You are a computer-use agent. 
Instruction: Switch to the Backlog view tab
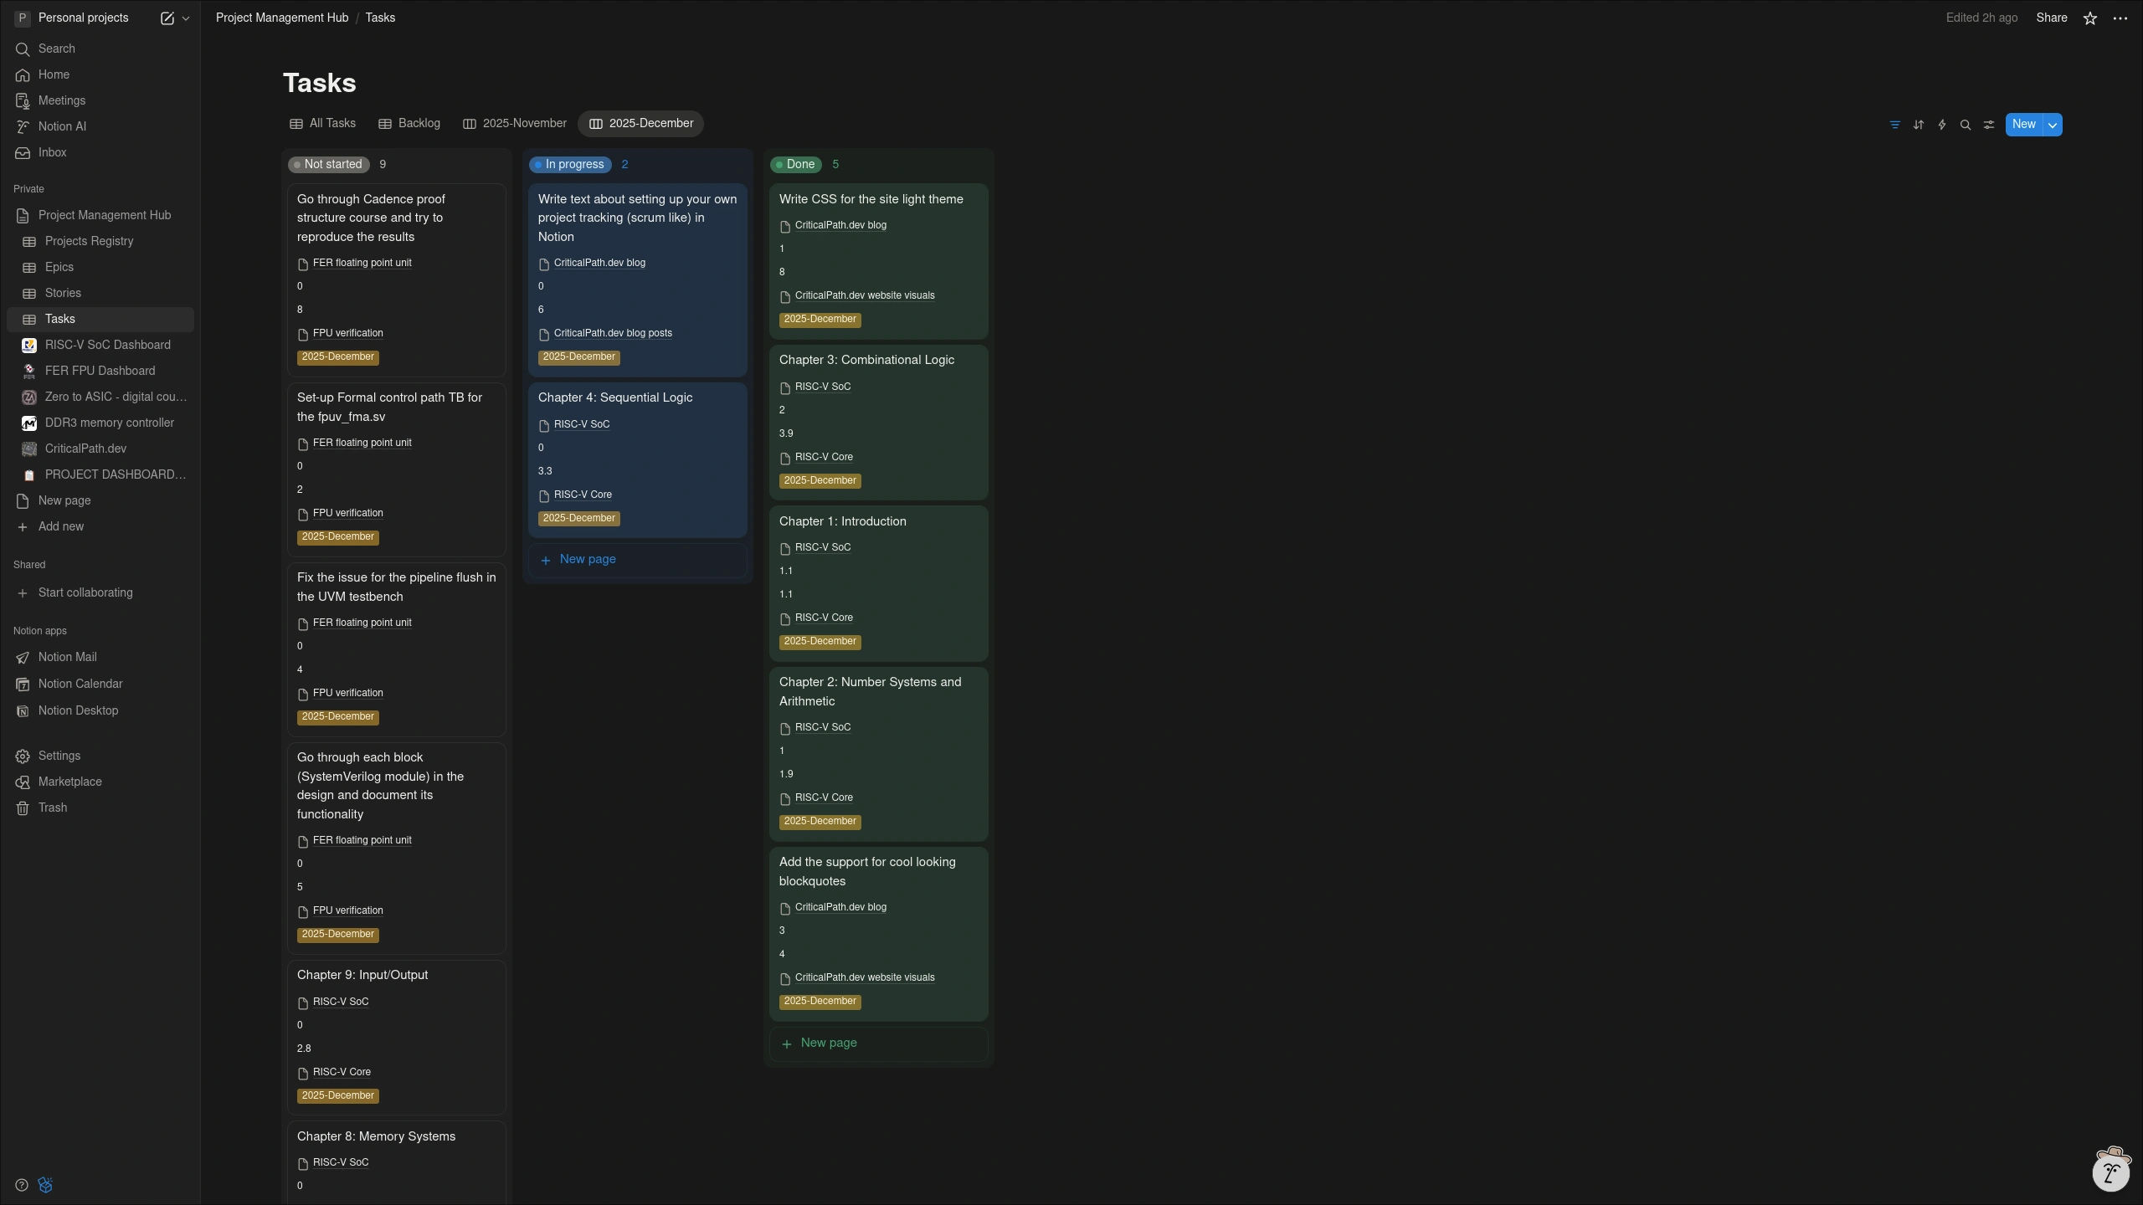[x=409, y=124]
